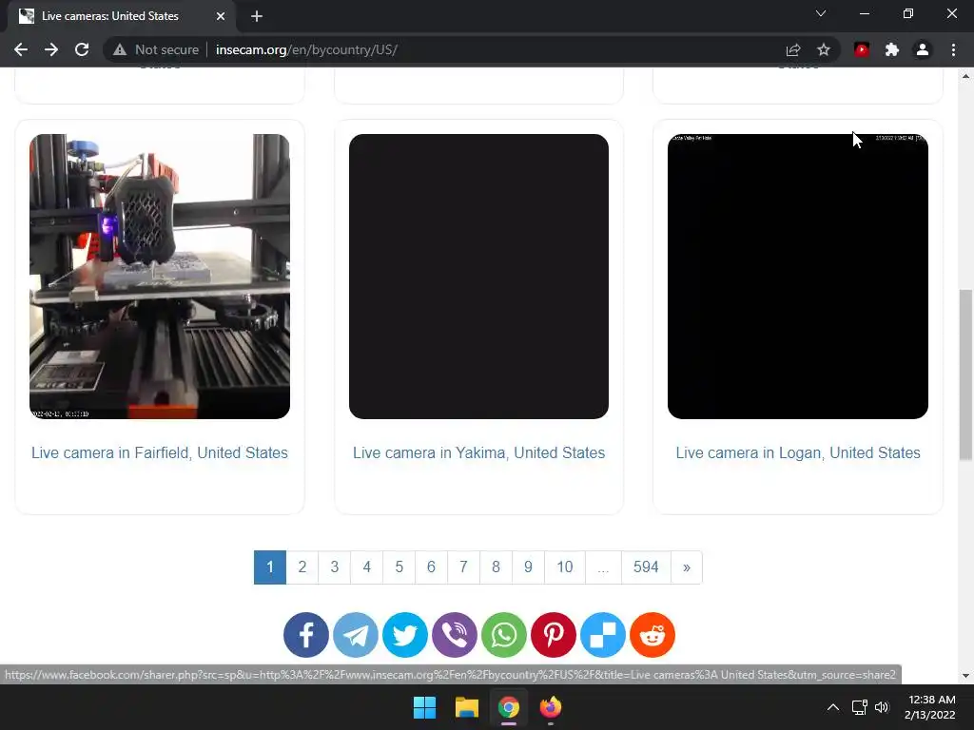Share the page via Viber icon
Screen dimensions: 974x730
click(454, 634)
